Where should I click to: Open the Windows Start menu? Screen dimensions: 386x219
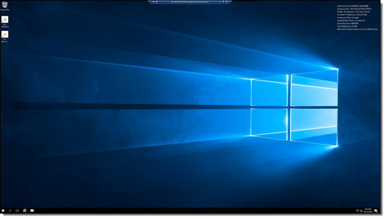[x=3, y=210]
